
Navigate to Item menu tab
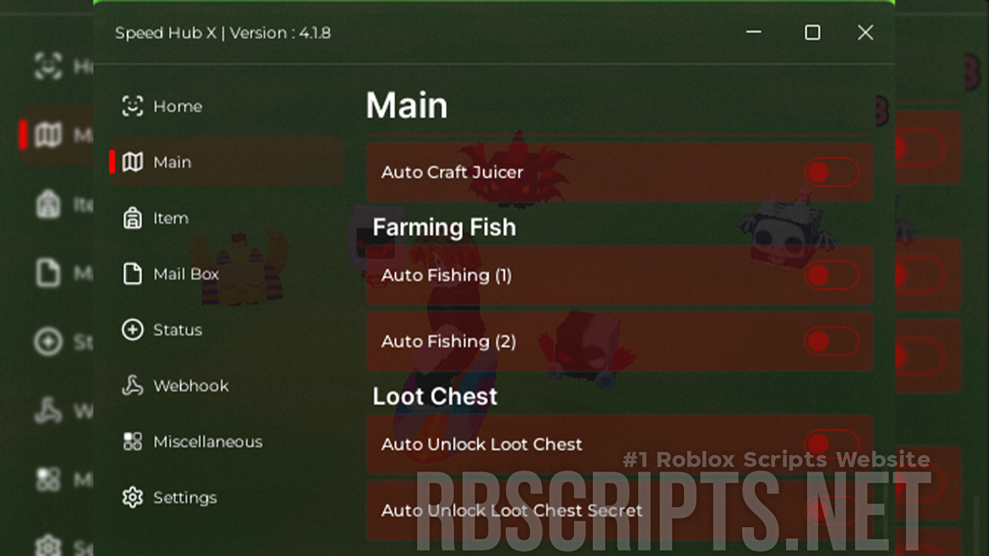(x=170, y=218)
